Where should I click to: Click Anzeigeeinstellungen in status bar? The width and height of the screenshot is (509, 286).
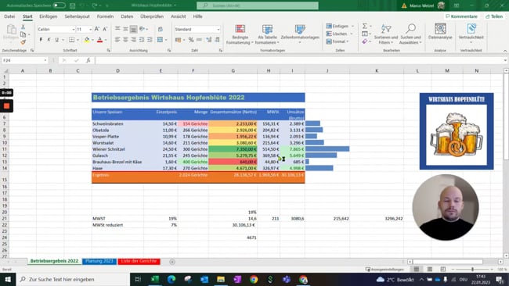click(x=384, y=269)
